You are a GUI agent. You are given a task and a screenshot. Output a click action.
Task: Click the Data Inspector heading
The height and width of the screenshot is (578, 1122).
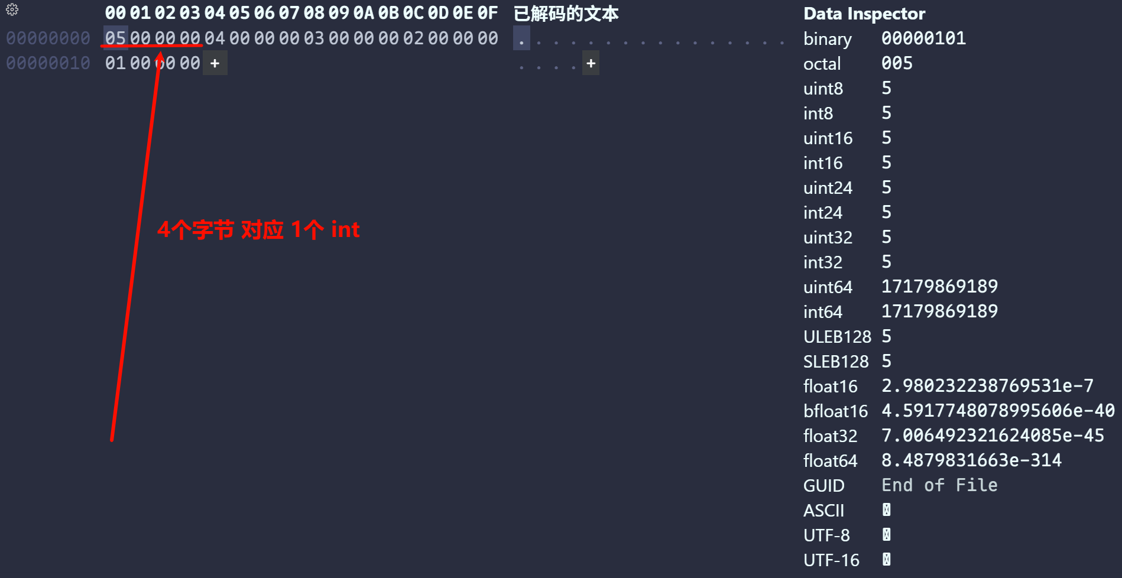[x=864, y=14]
